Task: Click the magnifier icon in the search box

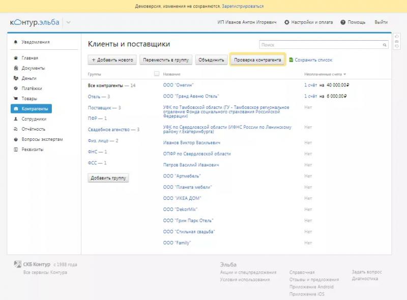Action: coord(385,45)
